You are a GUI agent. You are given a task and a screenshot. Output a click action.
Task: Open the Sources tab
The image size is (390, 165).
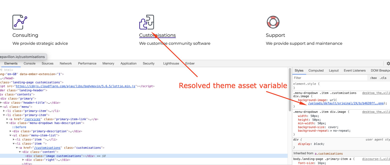47,63
